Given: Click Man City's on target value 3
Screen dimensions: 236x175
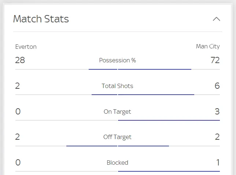Looking at the screenshot, I should (217, 112).
